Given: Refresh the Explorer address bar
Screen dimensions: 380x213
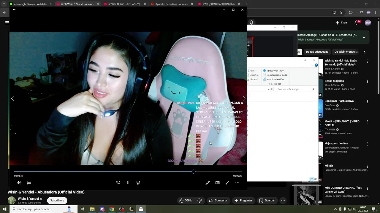Looking at the screenshot, I should click(x=272, y=89).
